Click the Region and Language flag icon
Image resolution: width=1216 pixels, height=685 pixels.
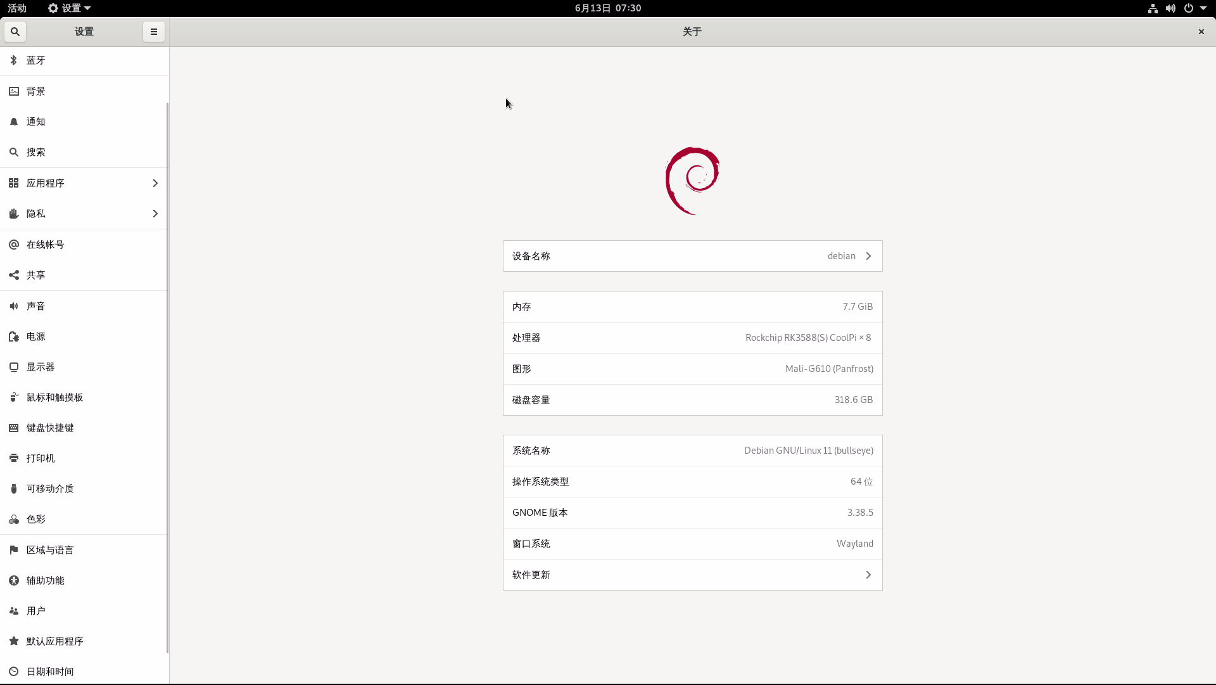coord(14,550)
